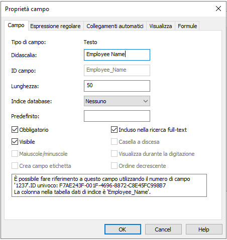Click into the Didascalia text field
Image resolution: width=227 pixels, height=240 pixels.
pyautogui.click(x=117, y=55)
